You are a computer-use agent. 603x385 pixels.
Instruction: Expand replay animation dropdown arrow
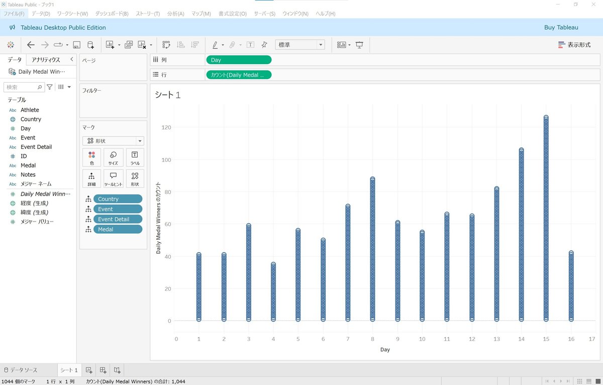coord(67,45)
